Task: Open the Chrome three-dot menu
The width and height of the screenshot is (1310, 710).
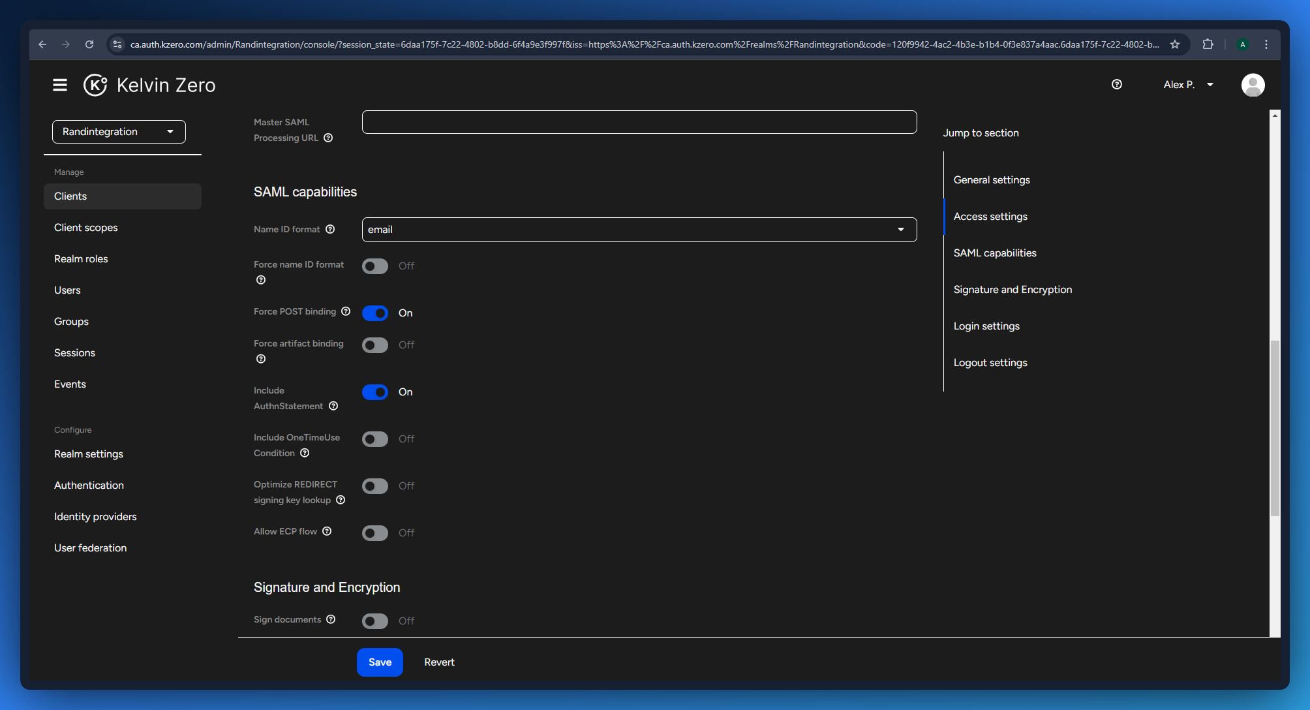Action: (1266, 44)
